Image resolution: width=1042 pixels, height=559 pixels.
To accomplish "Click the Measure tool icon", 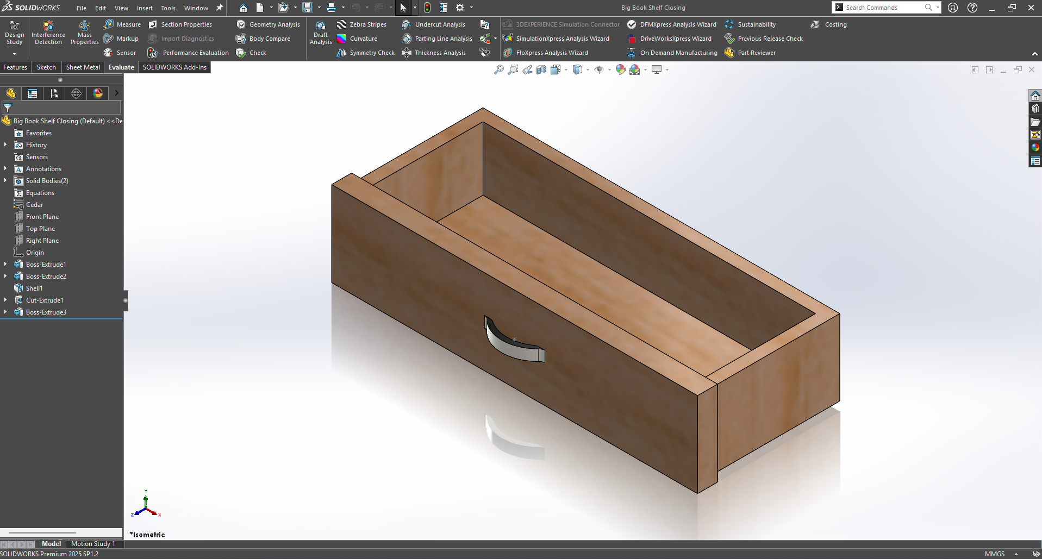I will 109,24.
